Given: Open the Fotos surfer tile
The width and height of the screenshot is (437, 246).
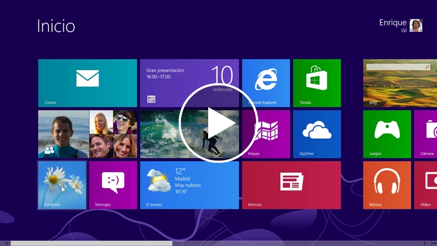Looking at the screenshot, I should click(x=189, y=134).
